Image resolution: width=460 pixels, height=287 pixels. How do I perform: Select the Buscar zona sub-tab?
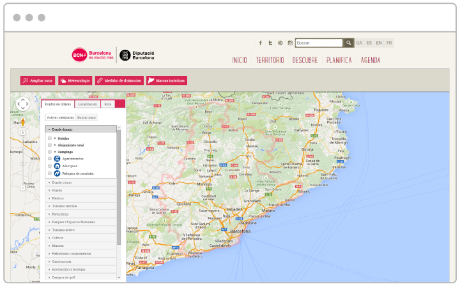click(86, 117)
